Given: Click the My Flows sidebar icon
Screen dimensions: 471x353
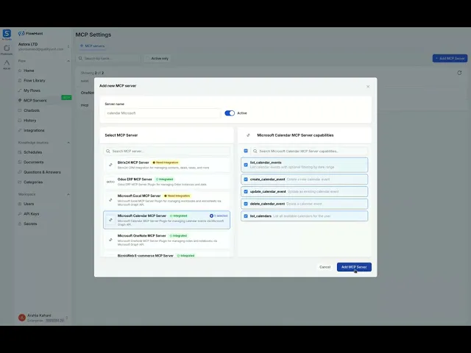Looking at the screenshot, I should [20, 90].
